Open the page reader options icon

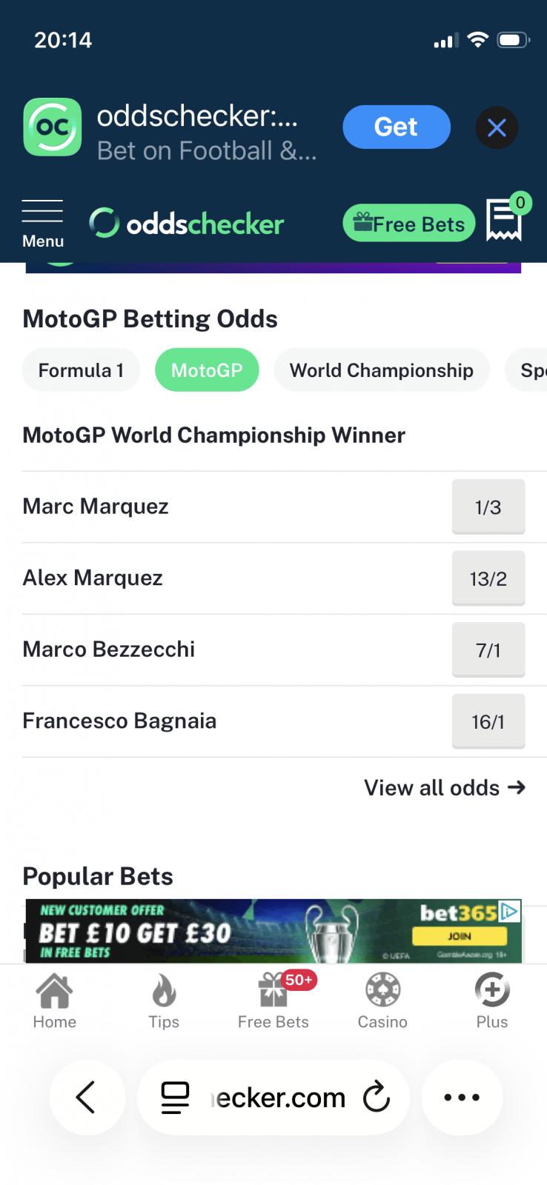[176, 1097]
